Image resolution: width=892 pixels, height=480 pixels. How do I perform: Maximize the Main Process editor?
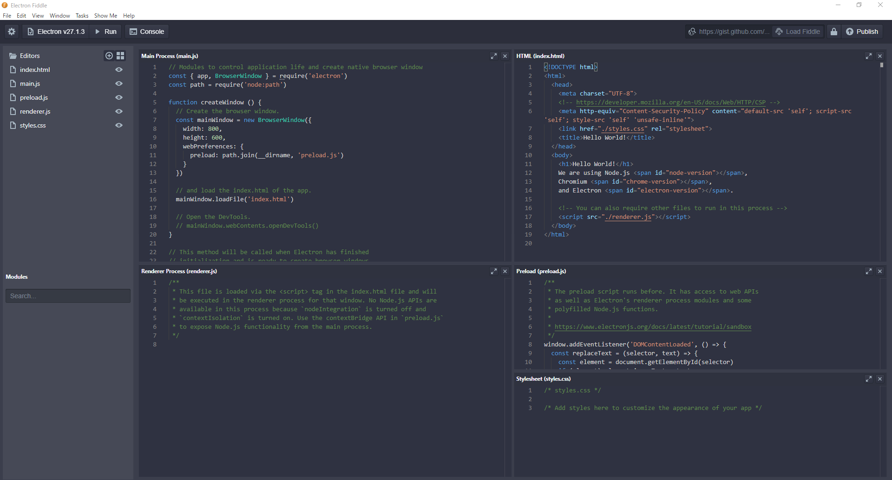[493, 56]
